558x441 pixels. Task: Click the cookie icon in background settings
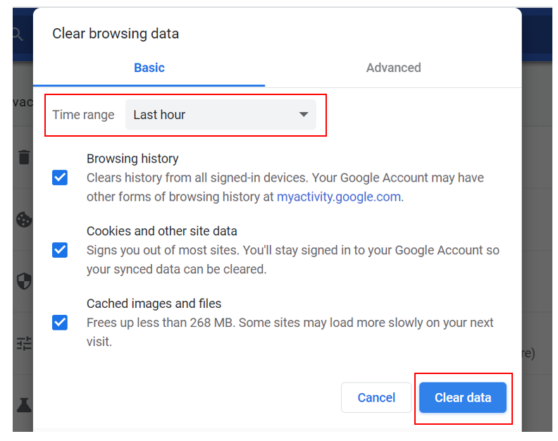(24, 219)
